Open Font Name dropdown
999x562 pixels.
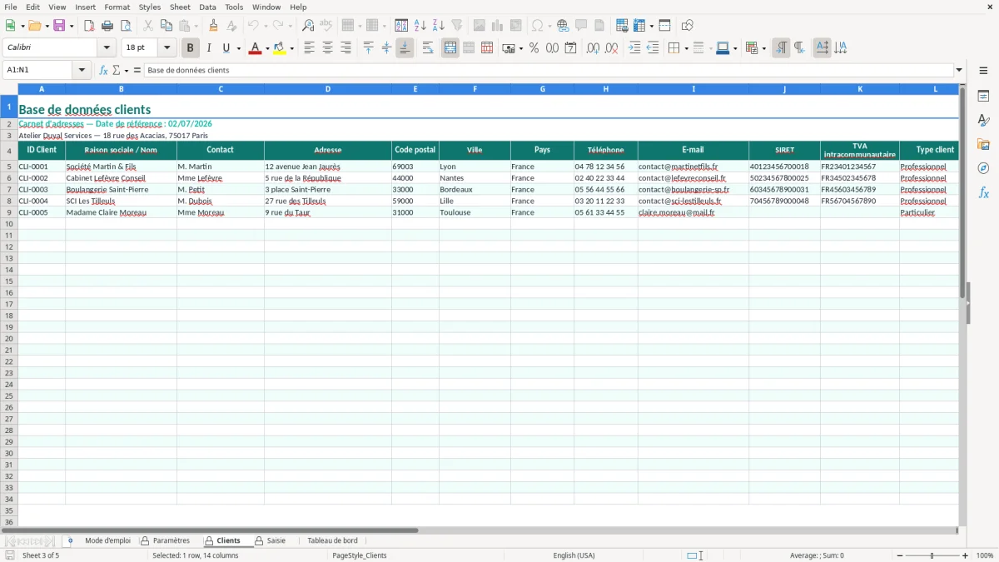coord(107,48)
